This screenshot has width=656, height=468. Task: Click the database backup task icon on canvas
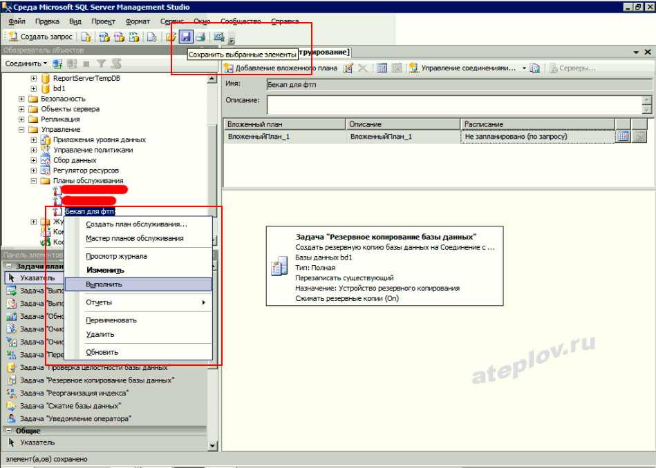click(x=279, y=266)
